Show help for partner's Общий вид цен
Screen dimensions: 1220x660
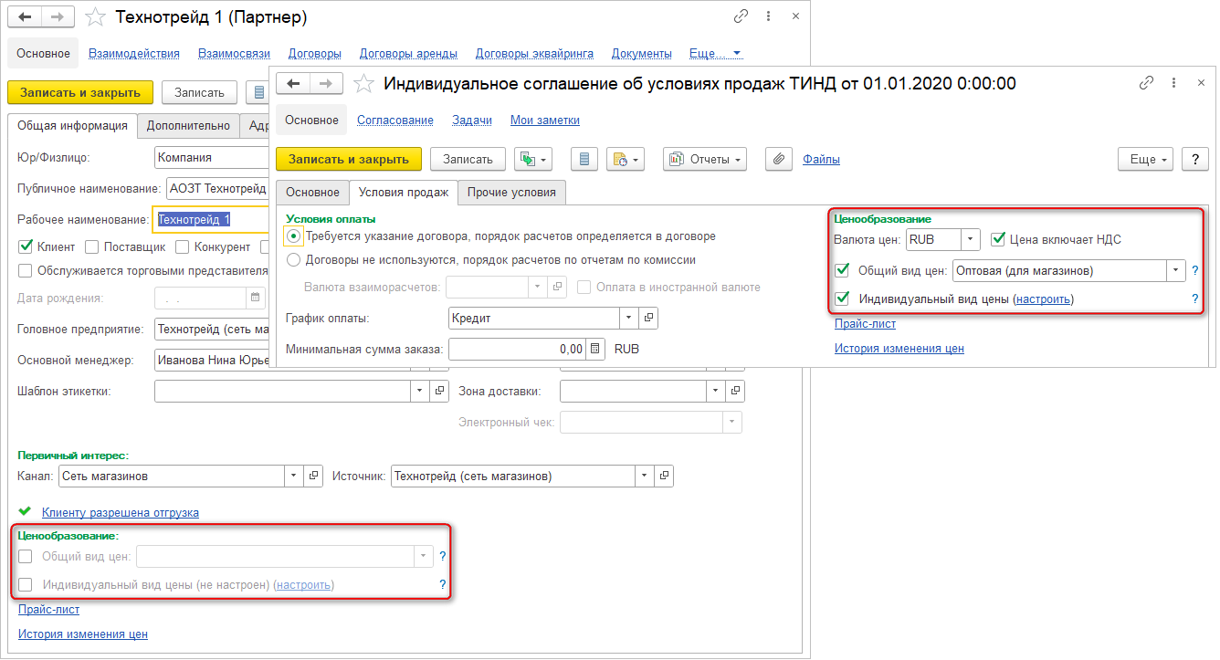443,556
